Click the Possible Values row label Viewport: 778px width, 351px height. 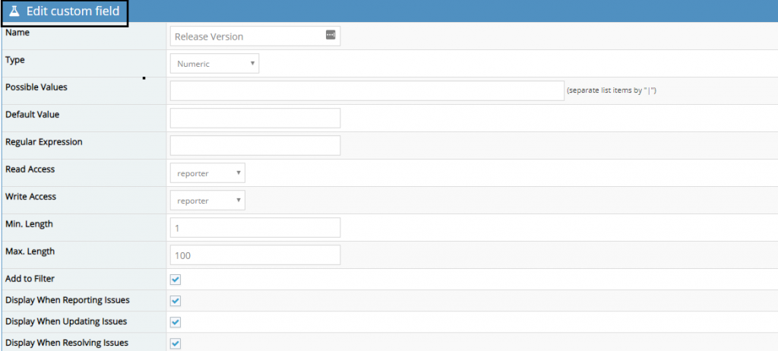coord(36,87)
